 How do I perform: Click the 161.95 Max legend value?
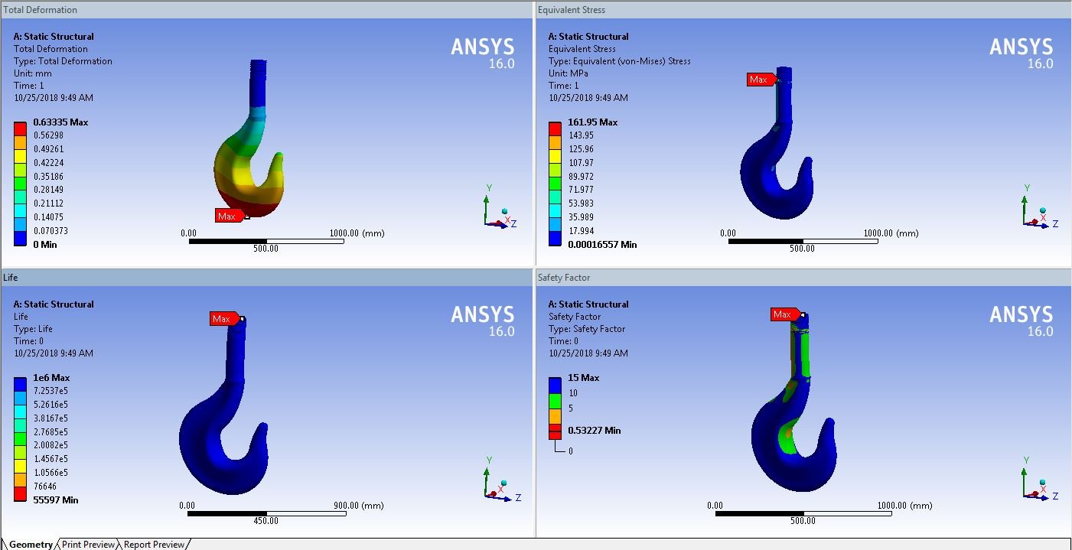point(592,122)
